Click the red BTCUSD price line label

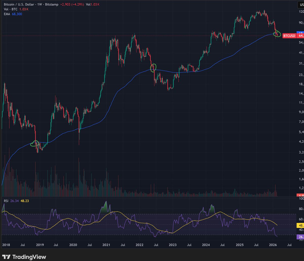[x=289, y=36]
